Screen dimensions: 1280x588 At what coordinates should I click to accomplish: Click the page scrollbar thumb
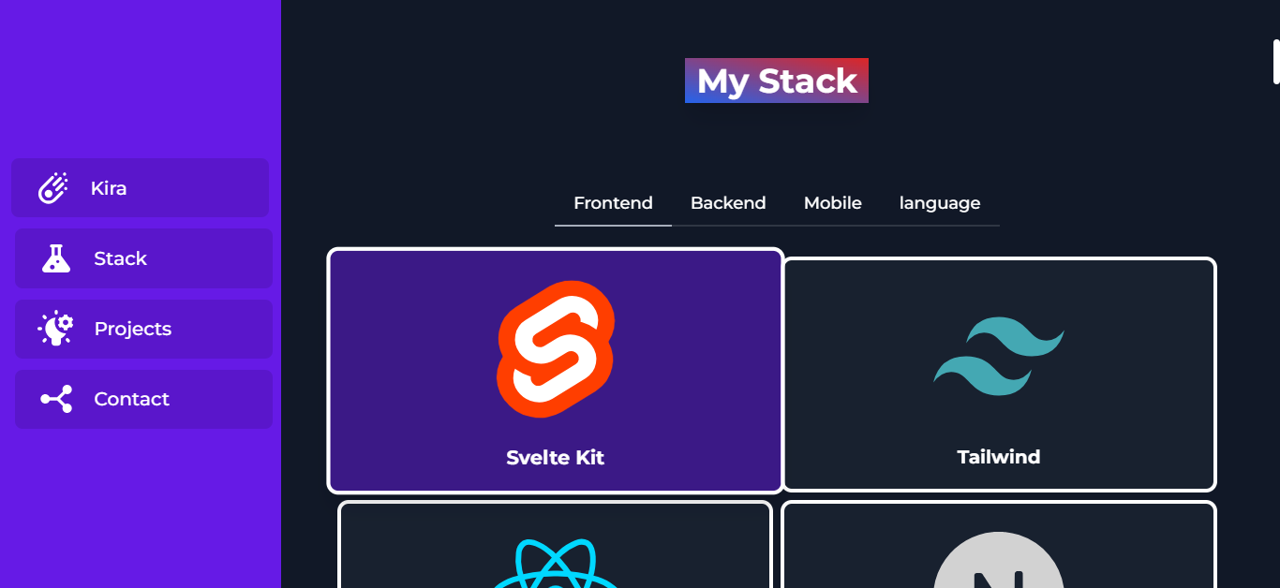coord(1276,62)
